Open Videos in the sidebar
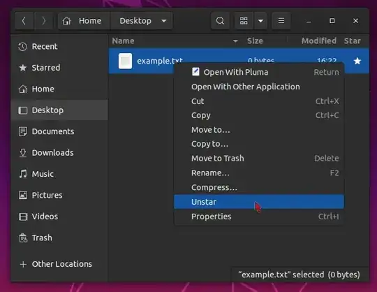The image size is (377, 292). (x=59, y=217)
